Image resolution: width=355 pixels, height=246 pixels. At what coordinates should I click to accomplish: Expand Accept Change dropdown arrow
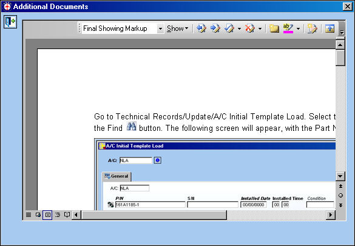tap(239, 28)
